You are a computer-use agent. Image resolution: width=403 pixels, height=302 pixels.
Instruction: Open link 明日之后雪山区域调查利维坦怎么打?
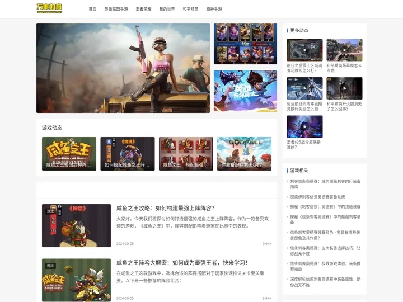pos(304,68)
